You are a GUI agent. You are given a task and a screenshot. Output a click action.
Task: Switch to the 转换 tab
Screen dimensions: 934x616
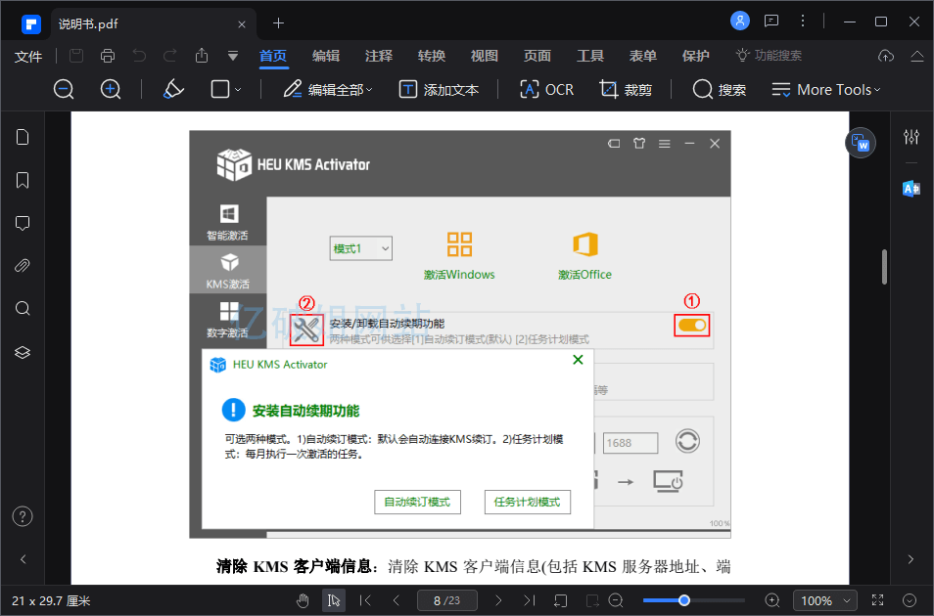(x=432, y=56)
